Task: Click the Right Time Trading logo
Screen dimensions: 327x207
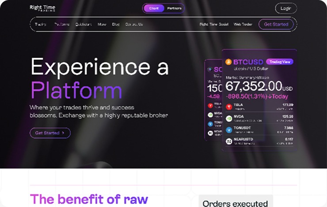Action: point(42,8)
